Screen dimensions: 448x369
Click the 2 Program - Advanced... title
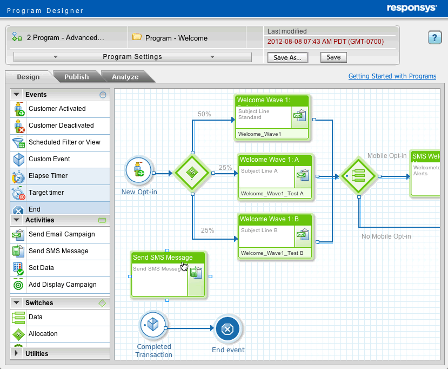coord(65,37)
